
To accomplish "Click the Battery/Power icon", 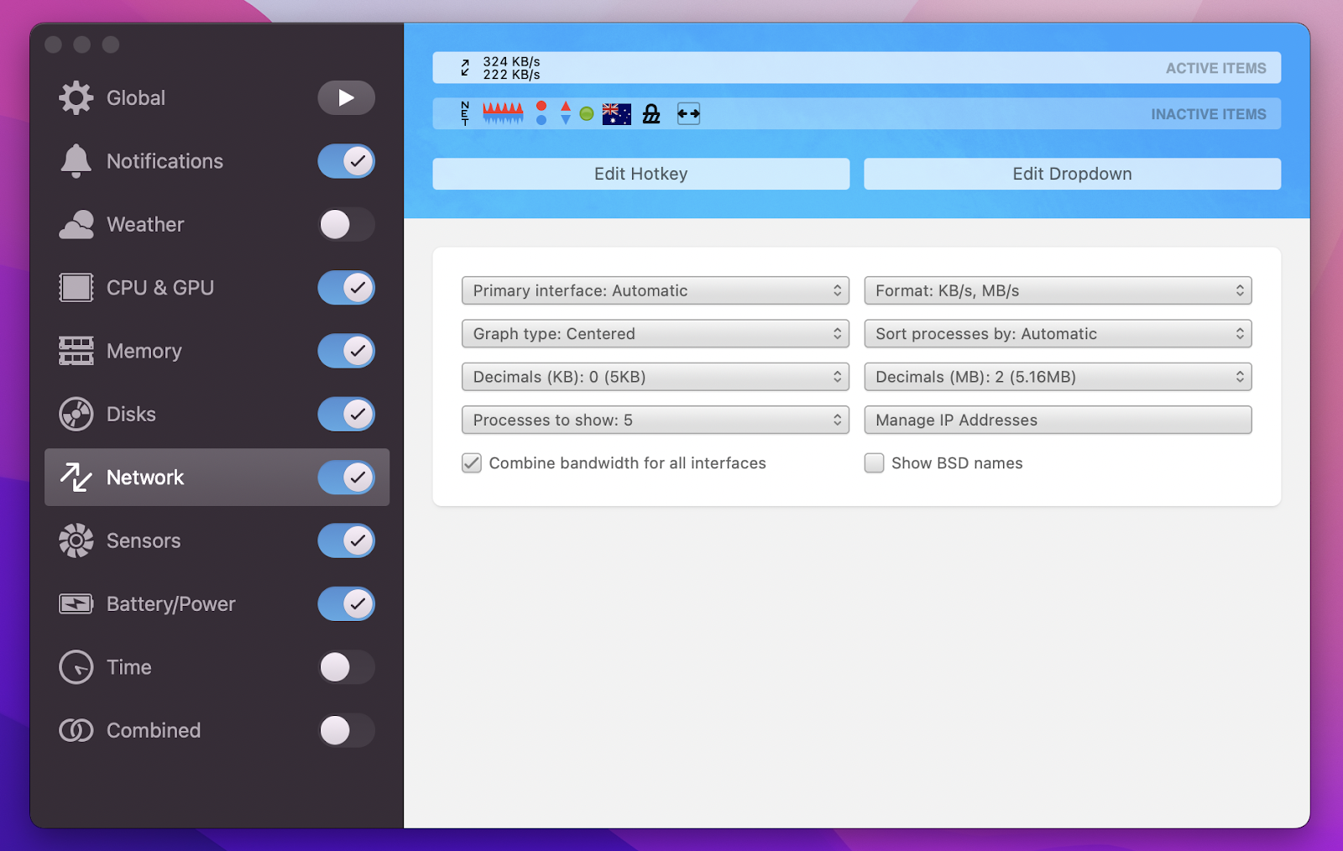I will pyautogui.click(x=76, y=604).
